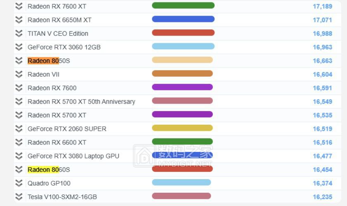Click the yellow RTX 2060 SUPER bar

point(182,128)
